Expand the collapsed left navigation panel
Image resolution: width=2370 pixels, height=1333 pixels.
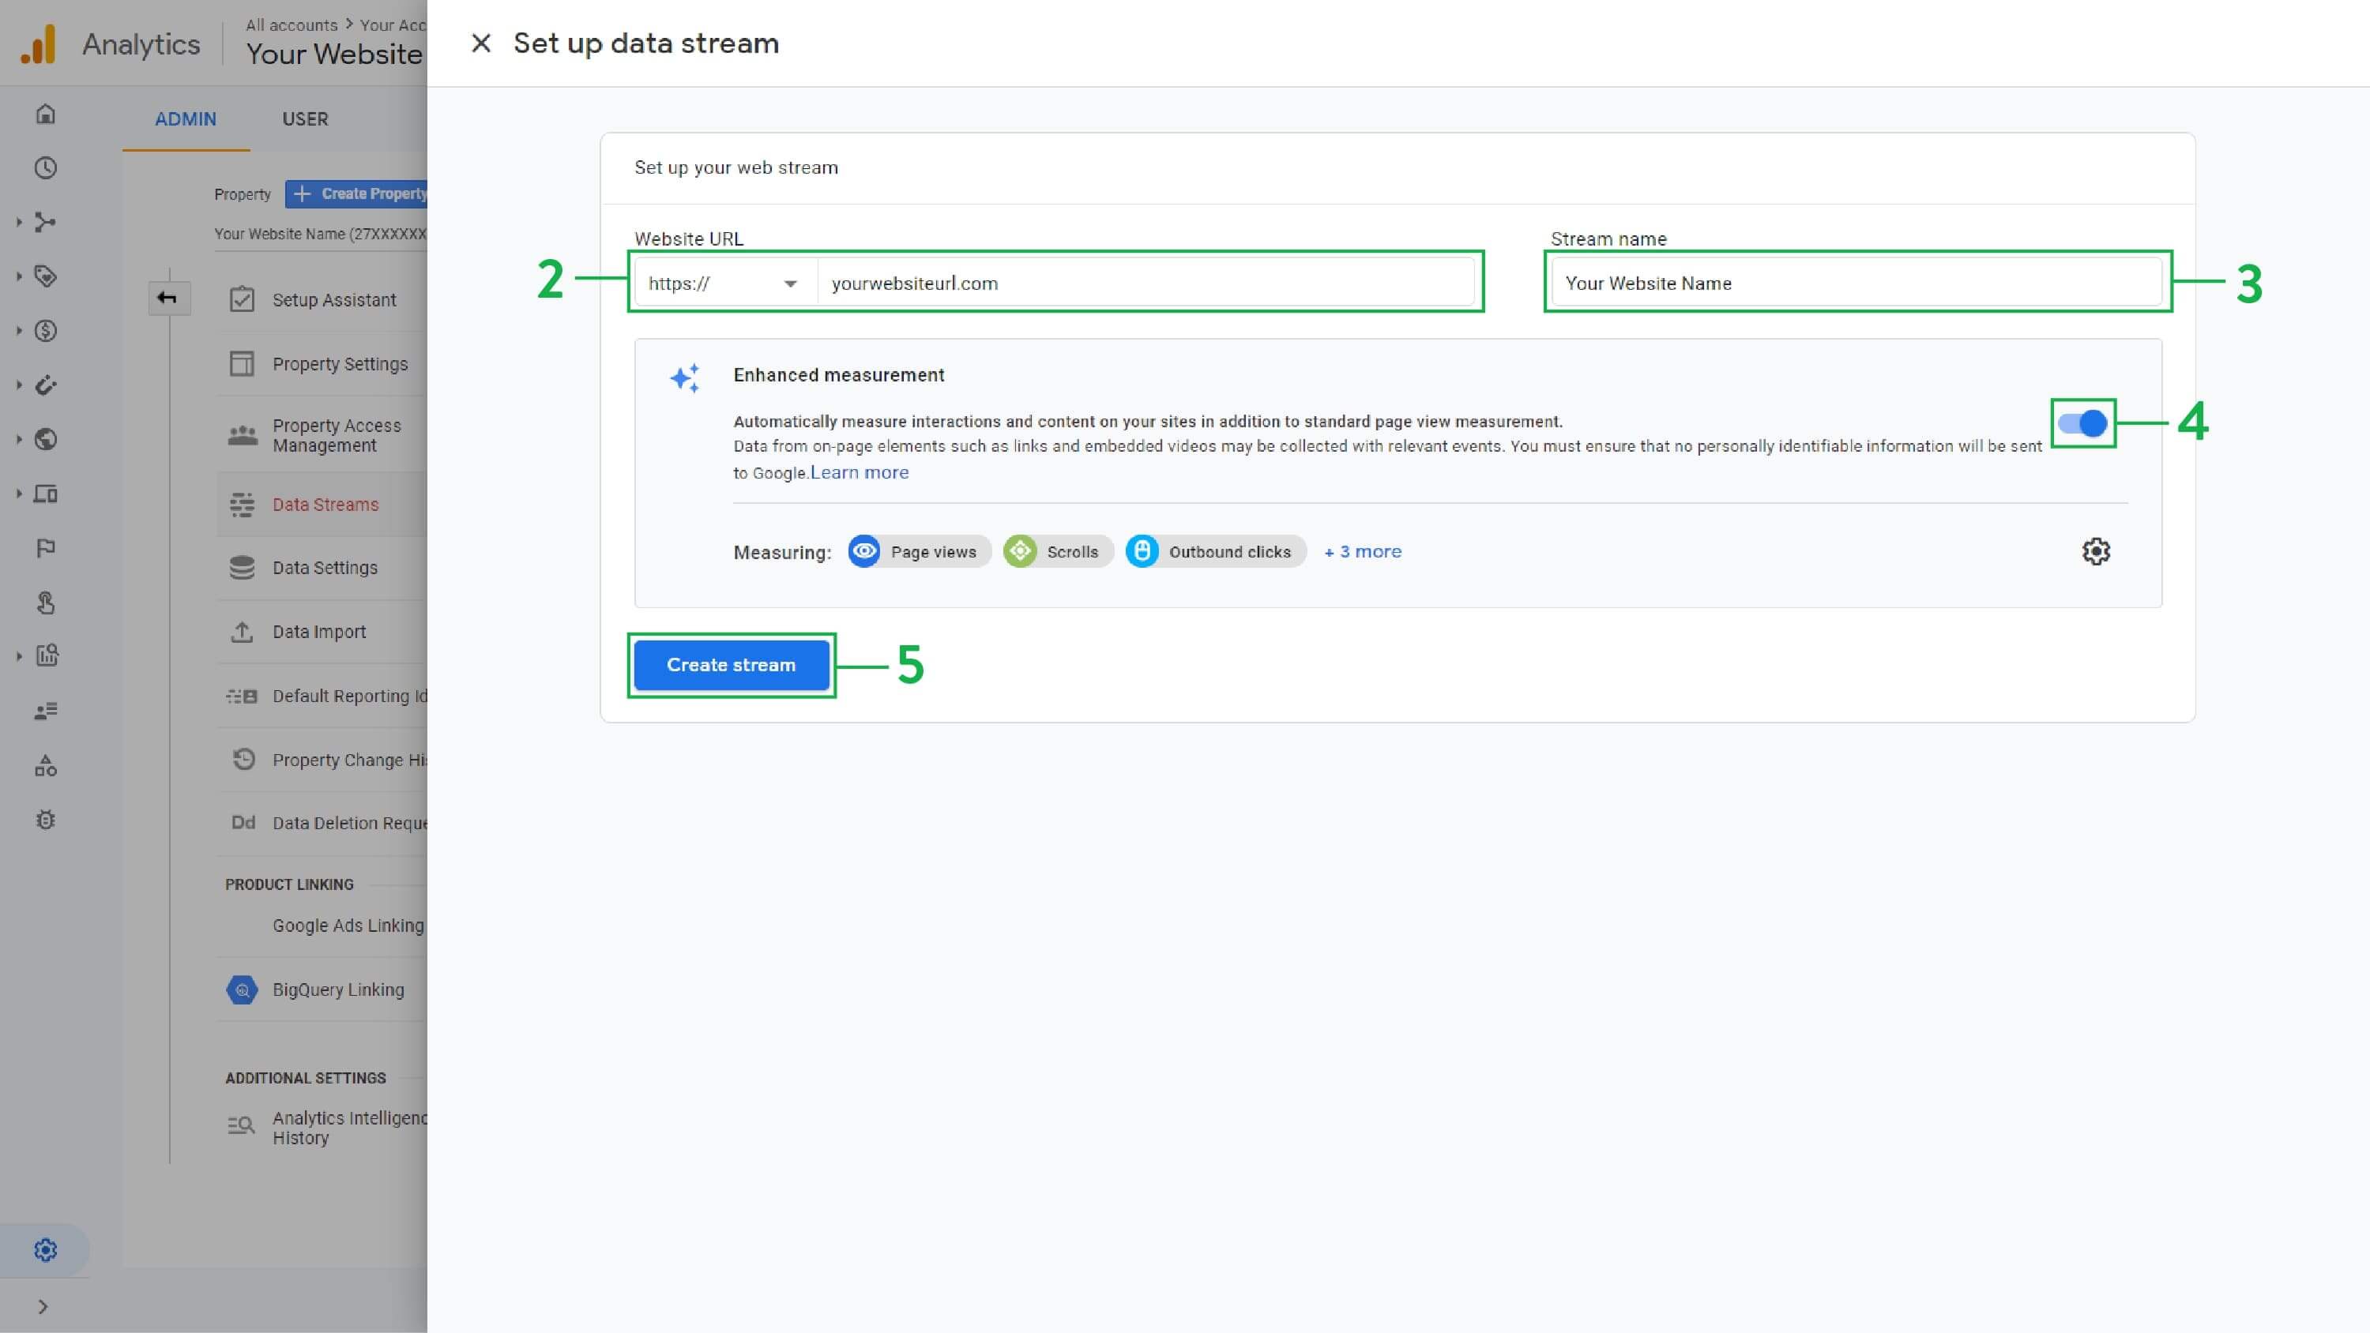(45, 1305)
